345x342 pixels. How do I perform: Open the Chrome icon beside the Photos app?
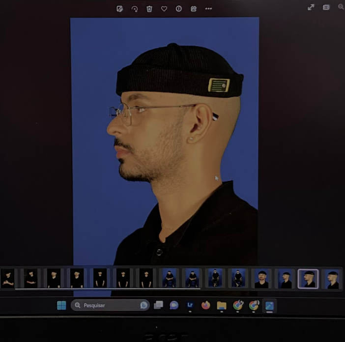click(254, 305)
